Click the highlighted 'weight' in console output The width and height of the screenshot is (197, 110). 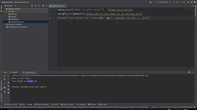pos(30,81)
